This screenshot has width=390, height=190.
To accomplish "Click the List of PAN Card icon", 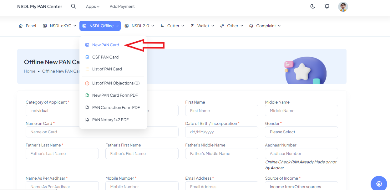I will [87, 69].
